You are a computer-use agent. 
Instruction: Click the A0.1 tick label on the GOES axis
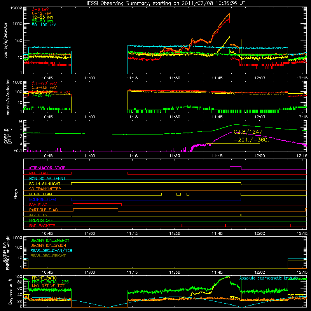(18, 151)
